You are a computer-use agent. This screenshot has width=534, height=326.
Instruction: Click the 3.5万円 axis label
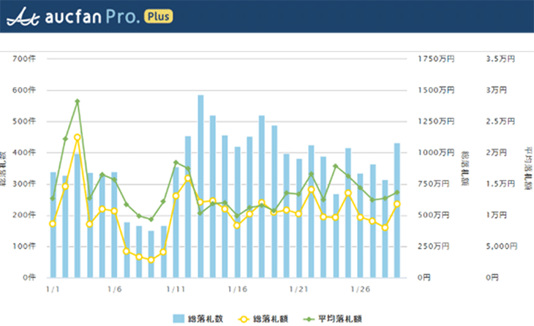(x=500, y=59)
